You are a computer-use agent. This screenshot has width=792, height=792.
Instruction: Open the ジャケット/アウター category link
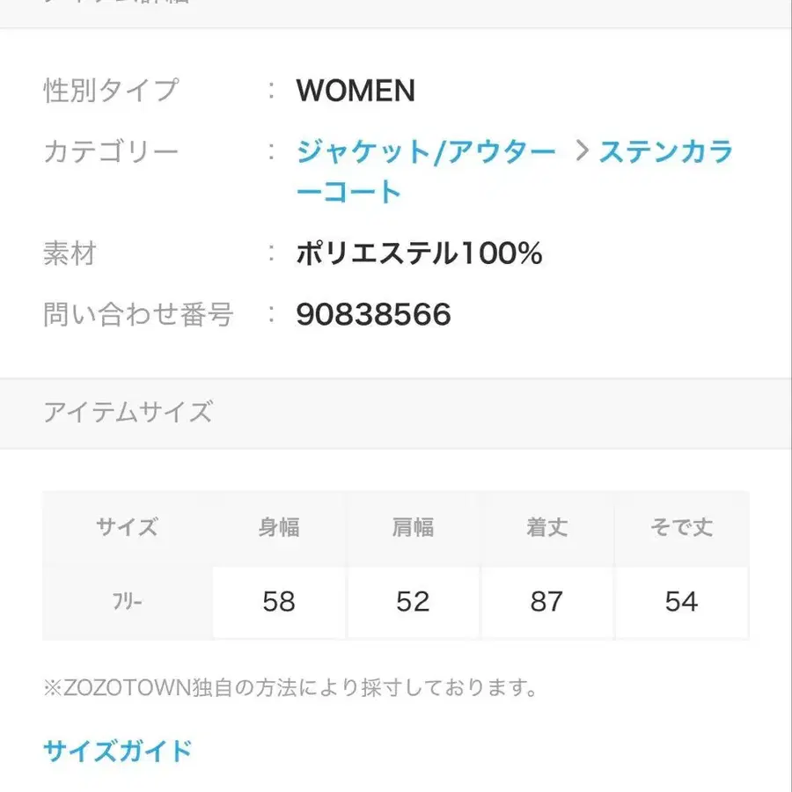click(x=422, y=151)
